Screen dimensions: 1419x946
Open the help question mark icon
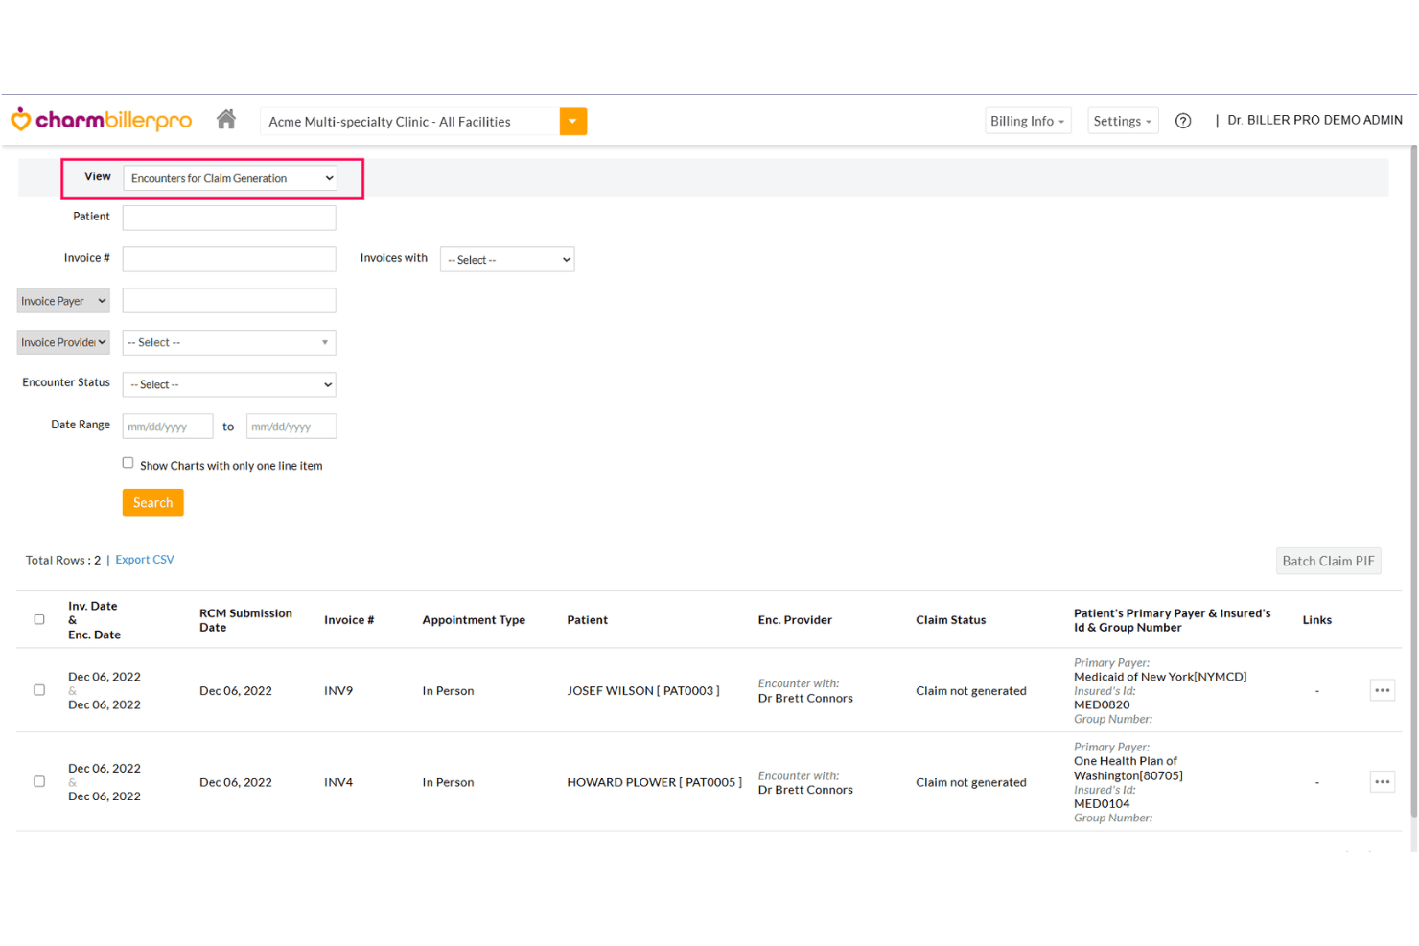click(1183, 121)
